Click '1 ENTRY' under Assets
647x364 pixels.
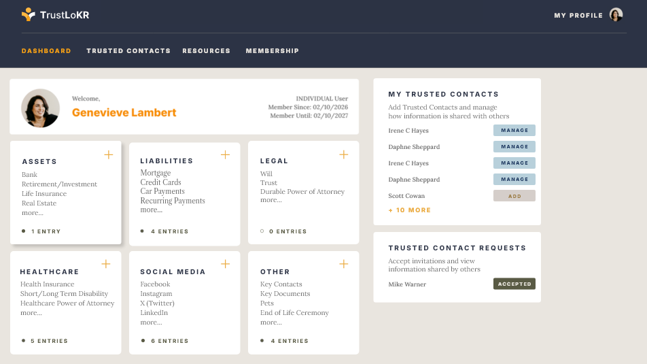[46, 231]
